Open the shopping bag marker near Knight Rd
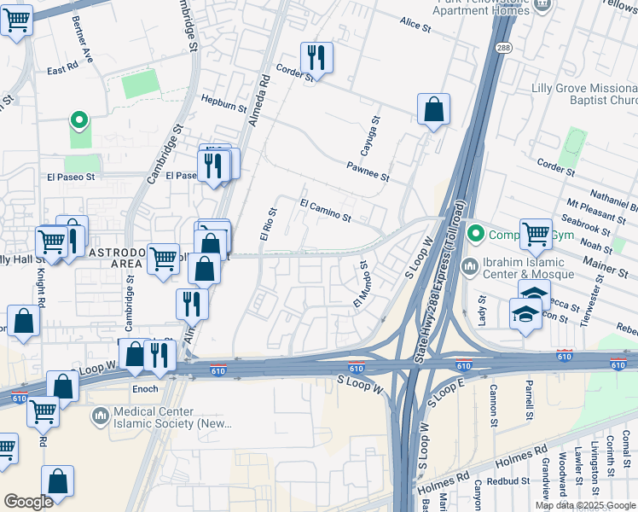 [23, 321]
